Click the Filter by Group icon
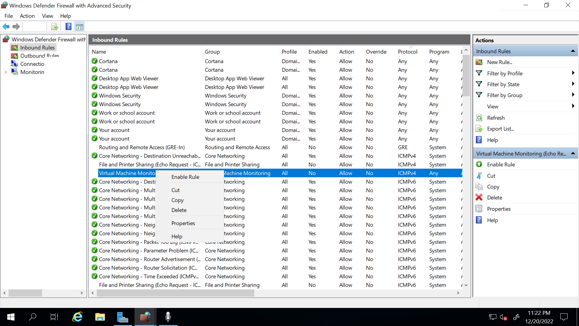The image size is (579, 326). pos(480,95)
